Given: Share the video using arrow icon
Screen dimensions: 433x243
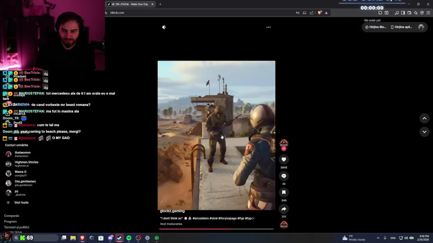Looking at the screenshot, I should [x=284, y=209].
